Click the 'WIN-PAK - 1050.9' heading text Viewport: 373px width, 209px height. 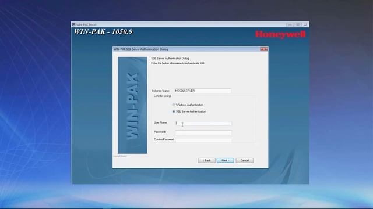(x=103, y=31)
